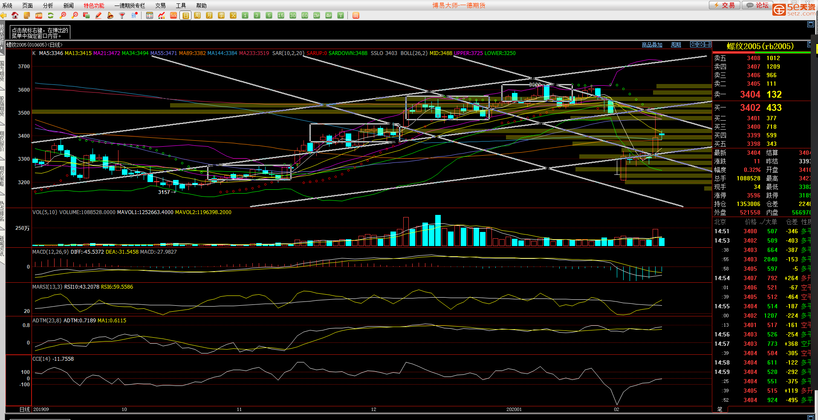The width and height of the screenshot is (818, 420).
Task: Open the filter funnel tool
Action: 122,15
